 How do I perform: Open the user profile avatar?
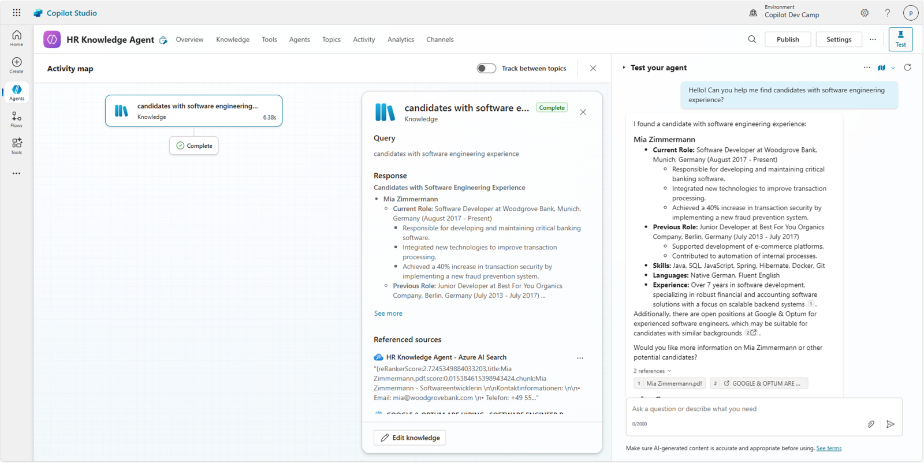coord(911,13)
